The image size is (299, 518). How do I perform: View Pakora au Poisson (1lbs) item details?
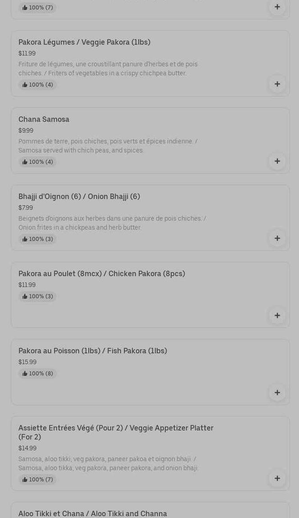[x=93, y=351]
